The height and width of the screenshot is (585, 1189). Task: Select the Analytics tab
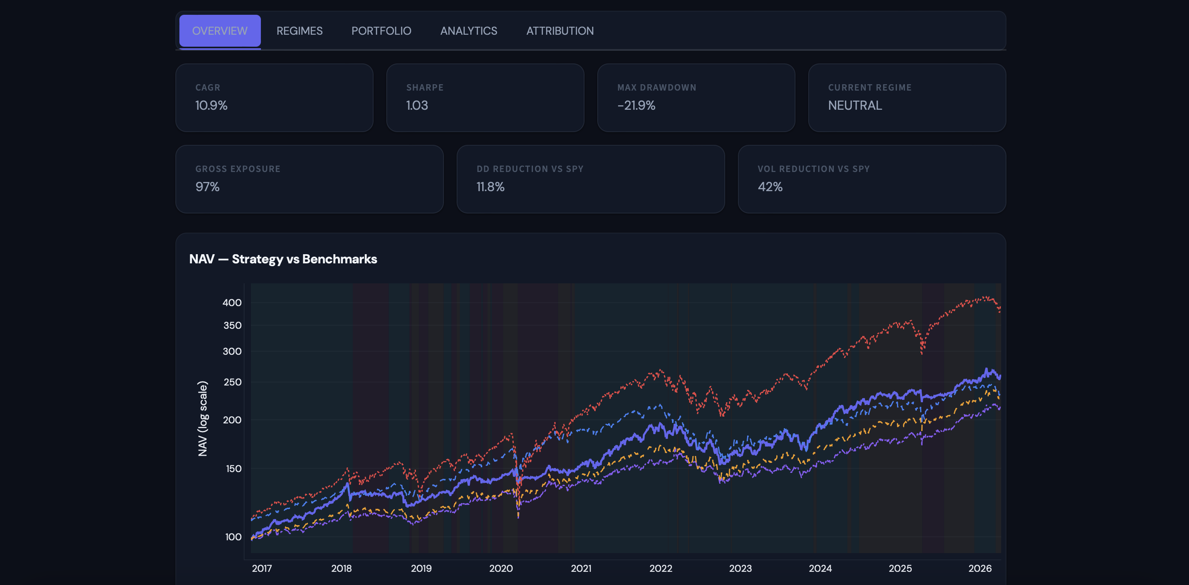[x=469, y=31]
